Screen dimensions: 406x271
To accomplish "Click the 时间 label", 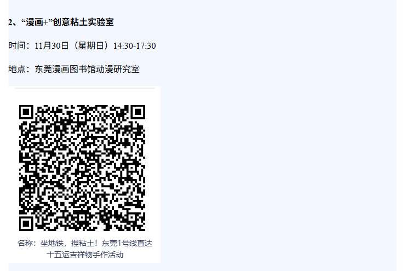I will (17, 46).
